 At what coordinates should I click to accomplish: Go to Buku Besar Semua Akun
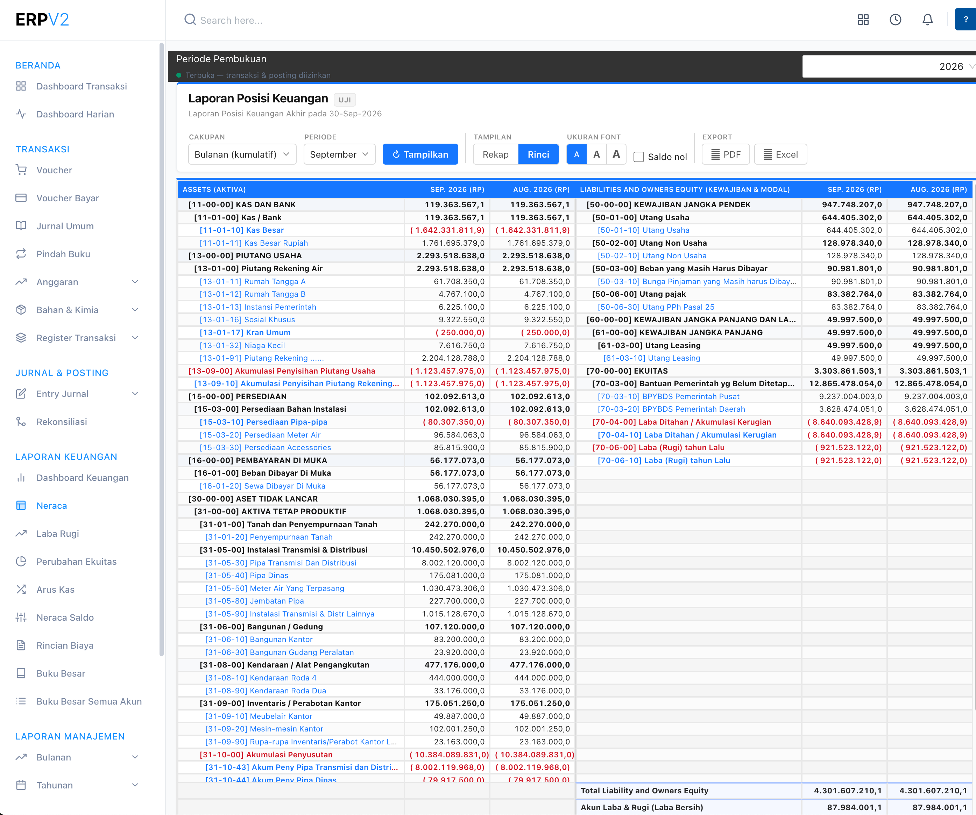(89, 701)
